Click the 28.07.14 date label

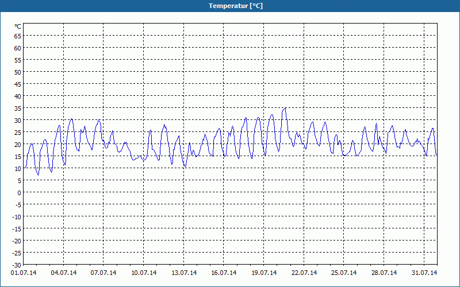click(x=384, y=273)
